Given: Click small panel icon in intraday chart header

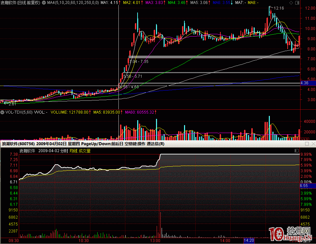Looking at the screenshot, I should tap(296, 151).
